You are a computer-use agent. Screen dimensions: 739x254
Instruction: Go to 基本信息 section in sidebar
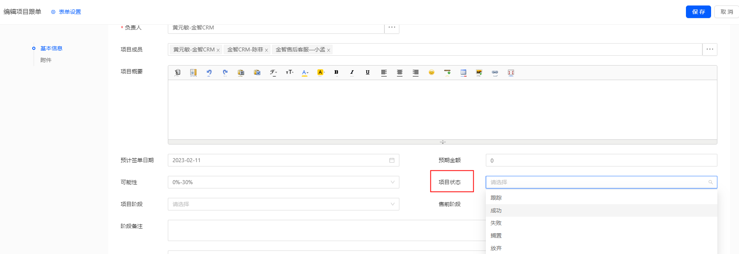51,48
